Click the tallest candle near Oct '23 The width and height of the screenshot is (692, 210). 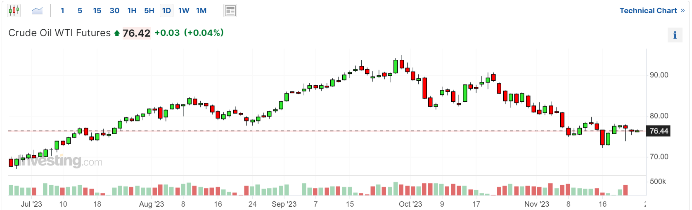coord(424,88)
